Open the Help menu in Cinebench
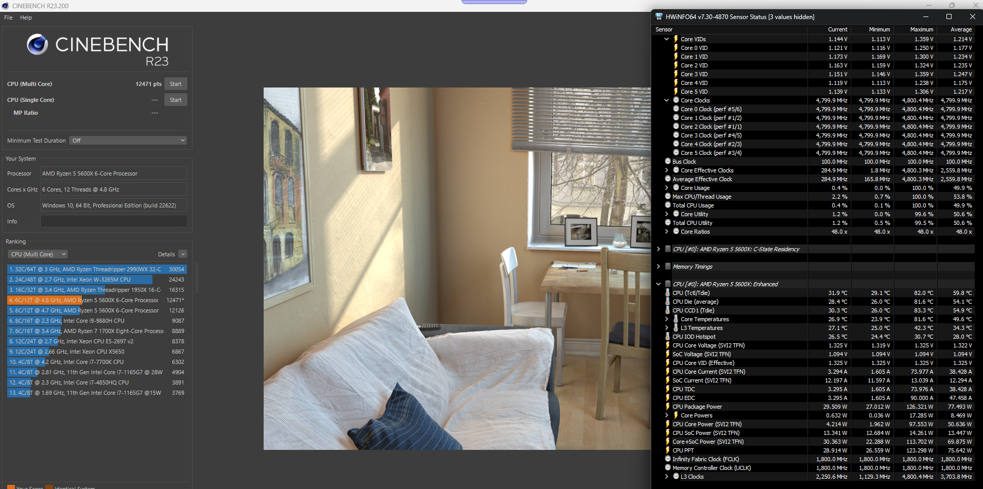Viewport: 983px width, 489px height. (26, 18)
